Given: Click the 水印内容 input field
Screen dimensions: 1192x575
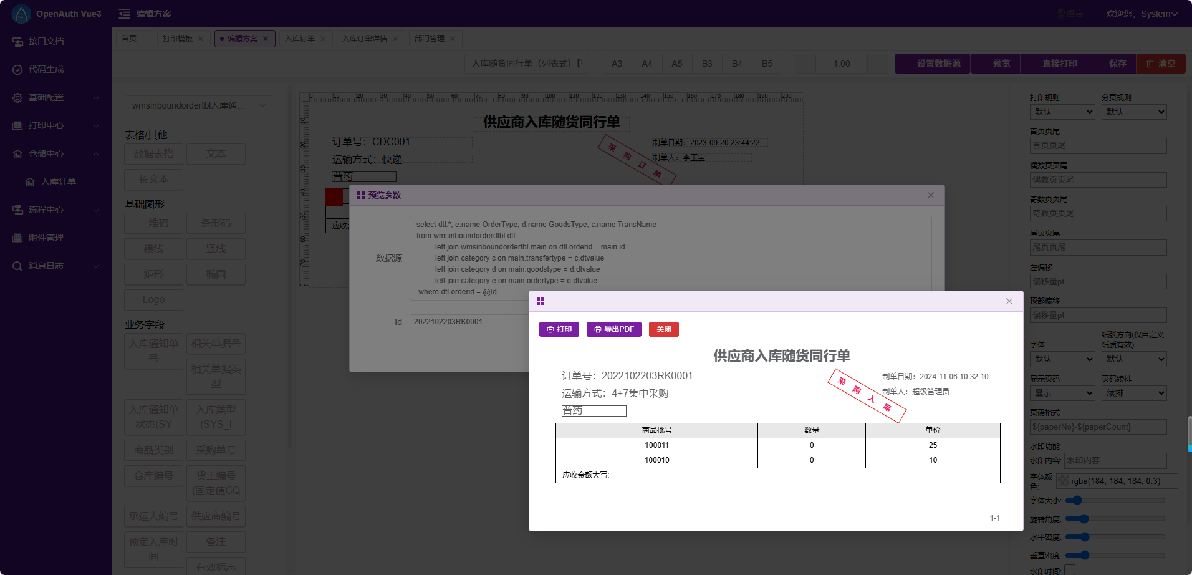Looking at the screenshot, I should tap(1115, 461).
